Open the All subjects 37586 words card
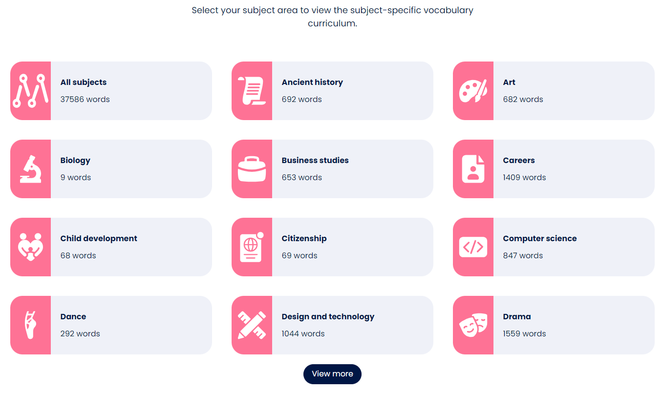Screen dimensions: 663x393 click(x=111, y=91)
